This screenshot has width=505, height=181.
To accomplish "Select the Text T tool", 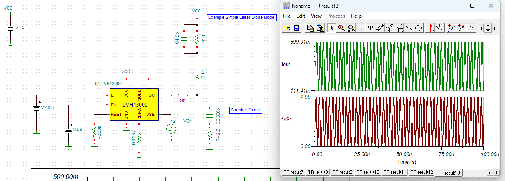I will click(370, 28).
